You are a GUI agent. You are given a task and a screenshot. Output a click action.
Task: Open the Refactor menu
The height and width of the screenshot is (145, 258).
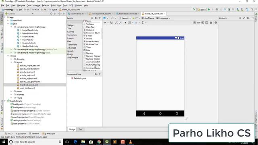click(x=46, y=5)
